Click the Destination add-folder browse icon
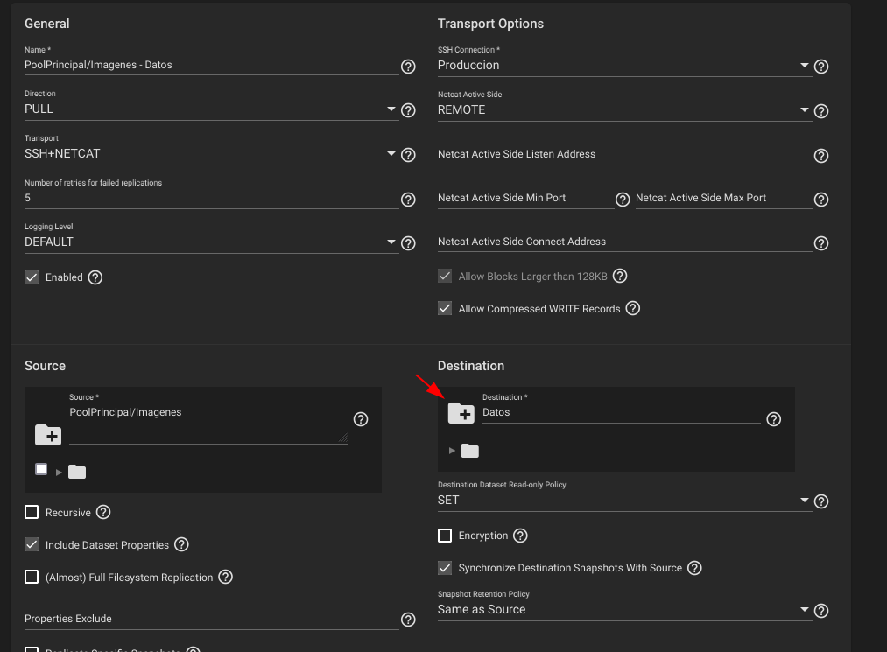Viewport: 887px width, 652px height. coord(461,413)
